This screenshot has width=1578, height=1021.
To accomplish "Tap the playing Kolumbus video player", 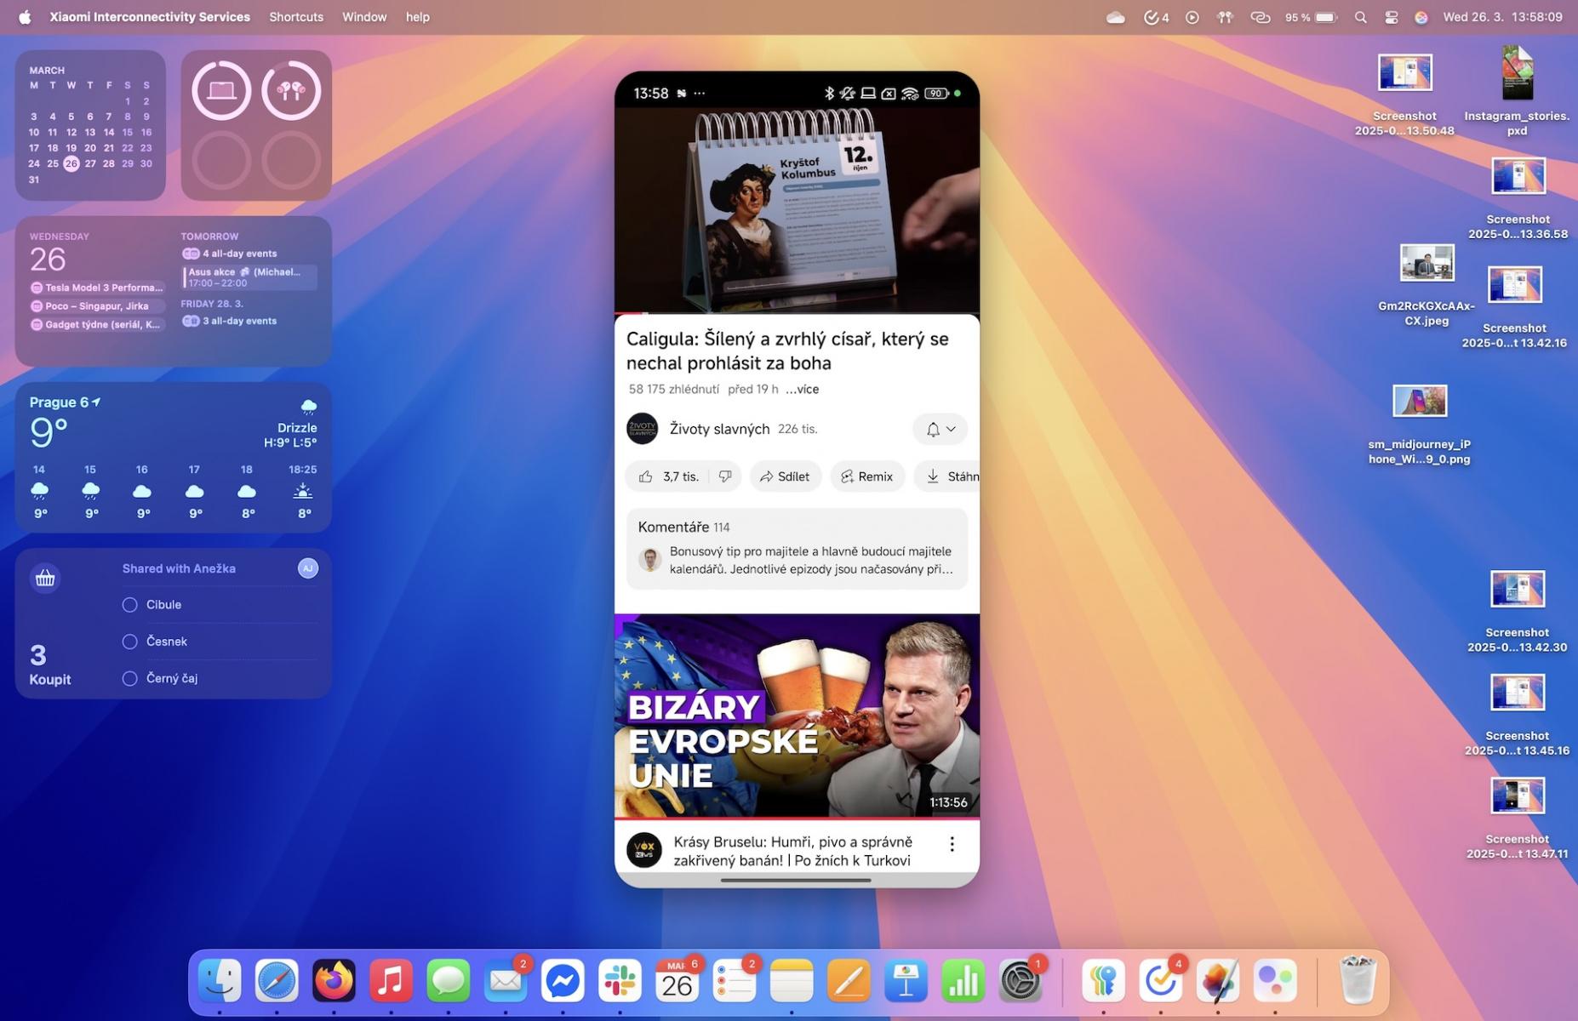I will pyautogui.click(x=797, y=210).
